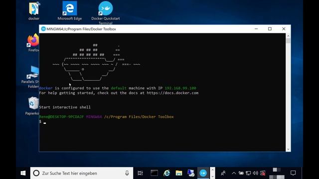
Task: Click the '/c/Program Files/Docker Toolbox' path
Action: (x=139, y=117)
